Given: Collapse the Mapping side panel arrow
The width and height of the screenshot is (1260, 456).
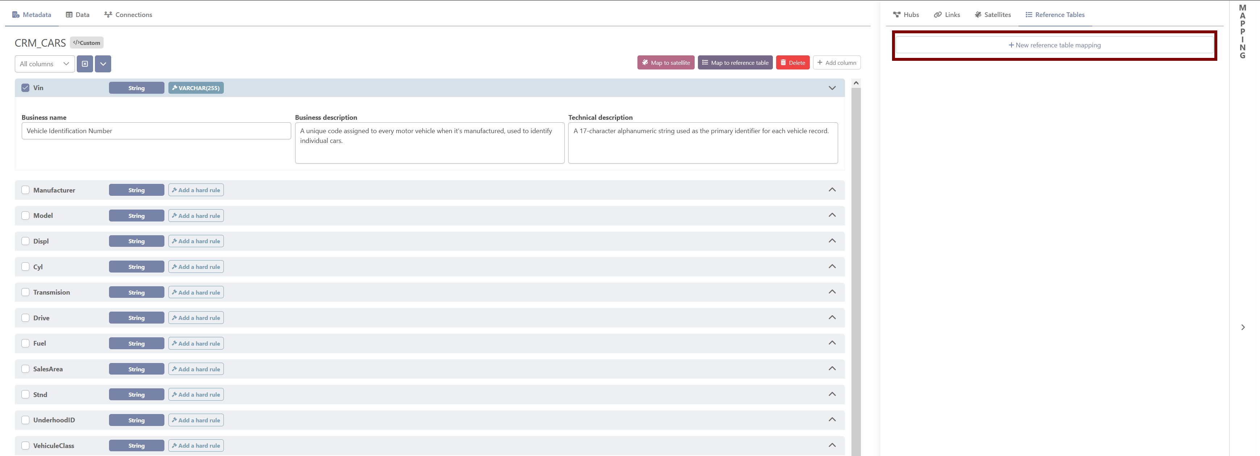Looking at the screenshot, I should (1243, 328).
